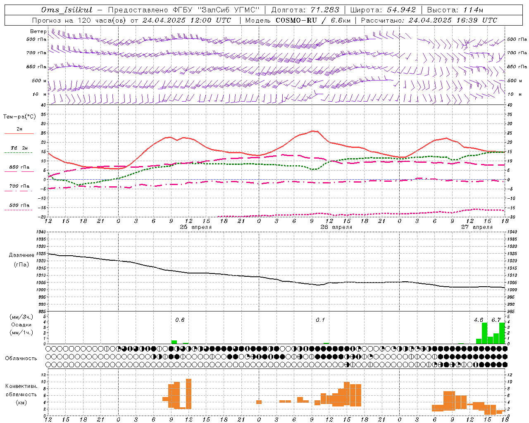This screenshot has height=423, width=529.
Task: Select the Давление pressure panel label
Action: tap(21, 255)
